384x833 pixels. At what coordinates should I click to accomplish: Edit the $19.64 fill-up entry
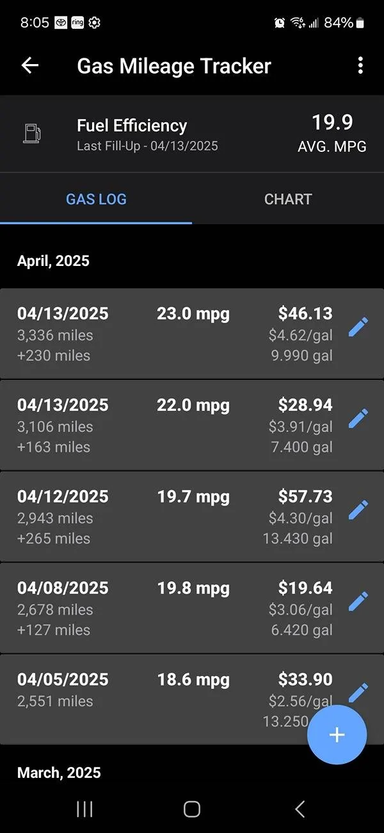pos(358,602)
